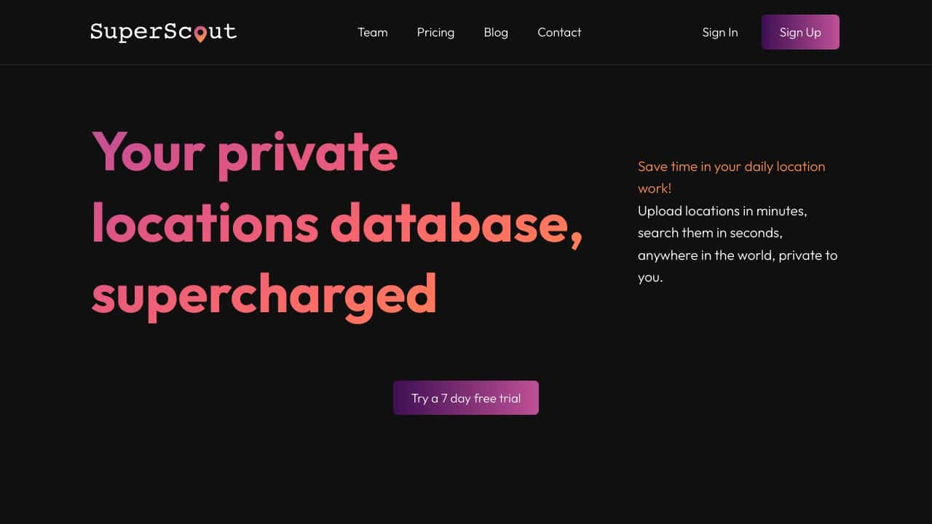Image resolution: width=932 pixels, height=524 pixels.
Task: Open the Contact page link
Action: coord(559,32)
